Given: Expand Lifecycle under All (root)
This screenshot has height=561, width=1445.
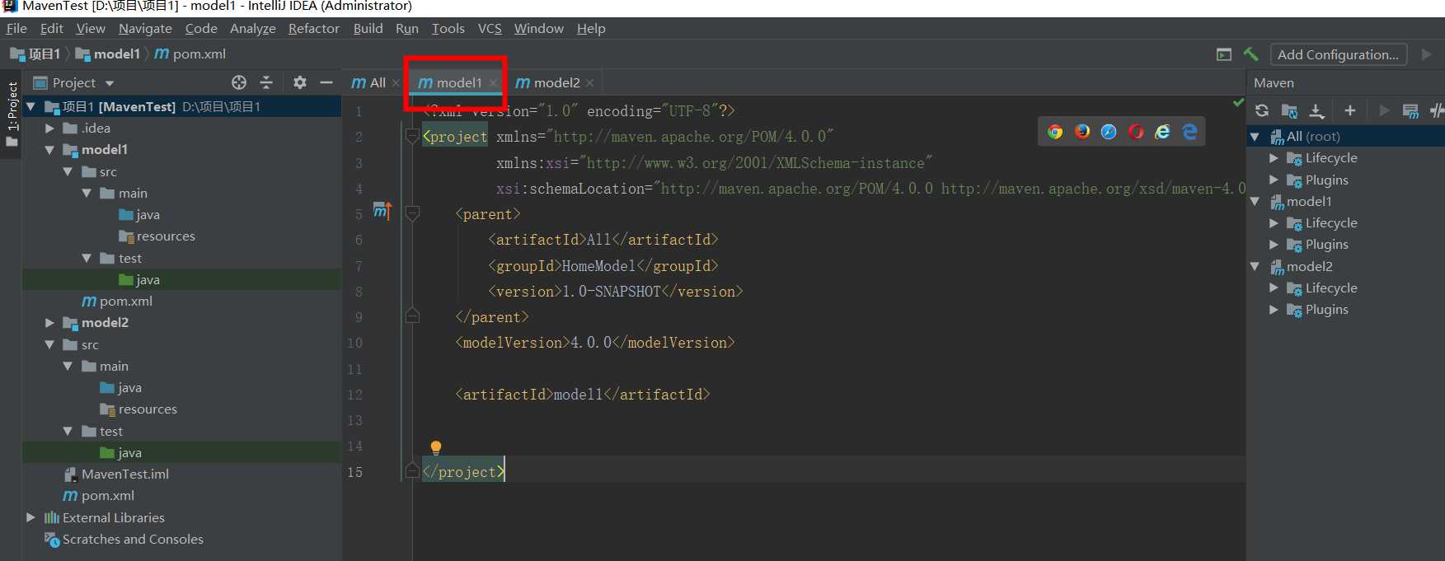Looking at the screenshot, I should click(x=1274, y=158).
